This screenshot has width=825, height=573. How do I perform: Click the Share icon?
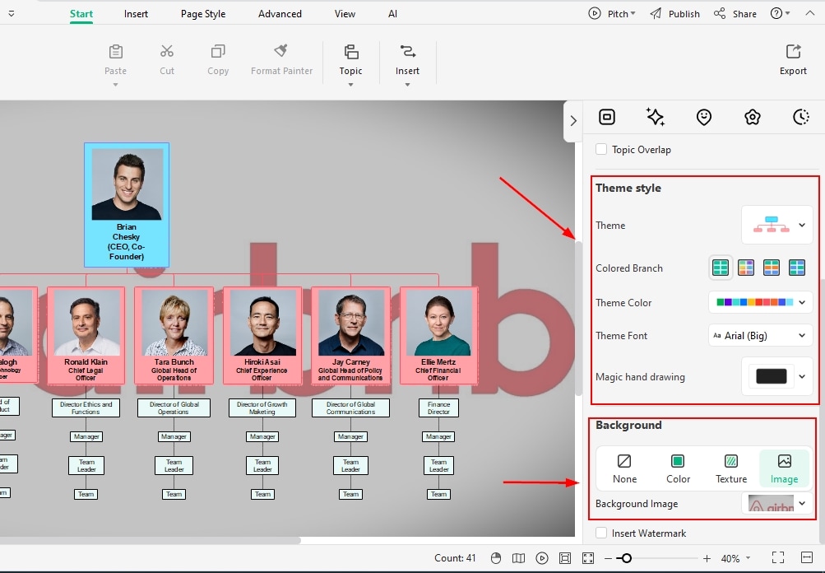[x=719, y=13]
